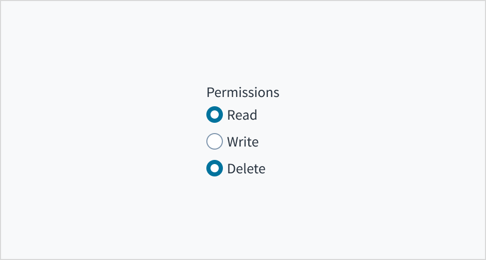Click the Read label text

[242, 115]
